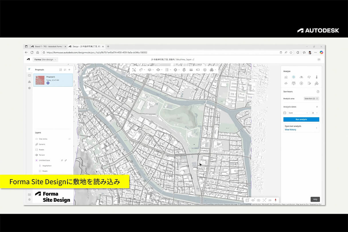Open Area metrics bar chart analysis
Image resolution: width=348 pixels, height=232 pixels.
click(286, 77)
